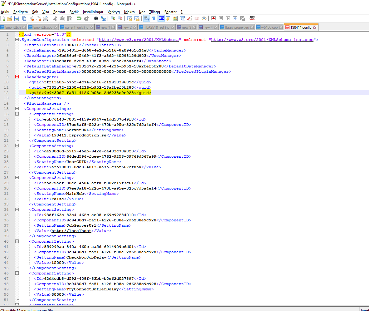This screenshot has height=311, width=369.
Task: Start macro recording with red dot icon
Action: 213,18
